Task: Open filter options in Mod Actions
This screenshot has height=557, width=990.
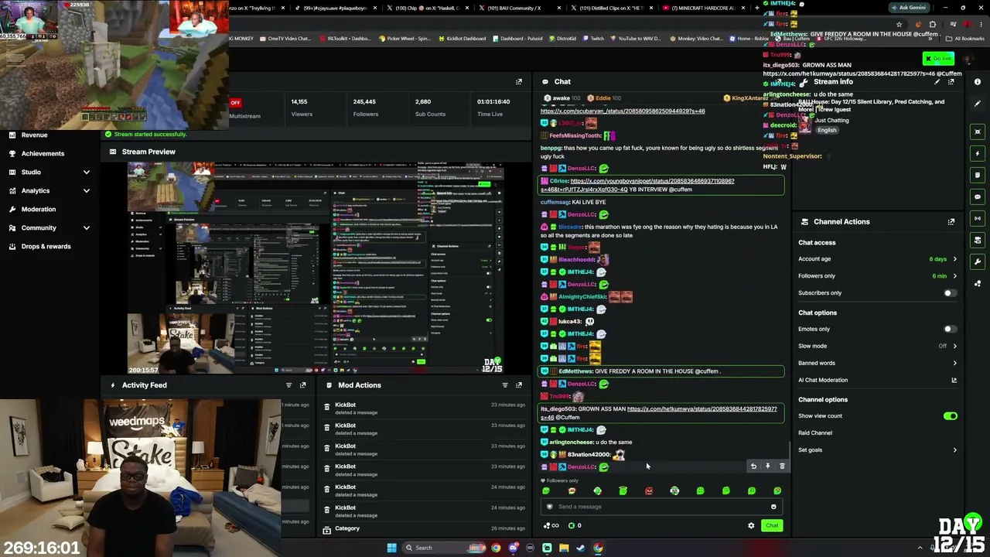Action: point(505,385)
